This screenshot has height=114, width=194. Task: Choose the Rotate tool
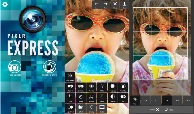(x=81, y=98)
